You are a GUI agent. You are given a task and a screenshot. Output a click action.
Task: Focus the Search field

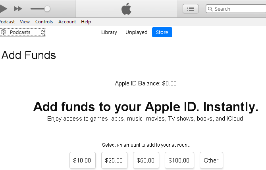point(236,9)
